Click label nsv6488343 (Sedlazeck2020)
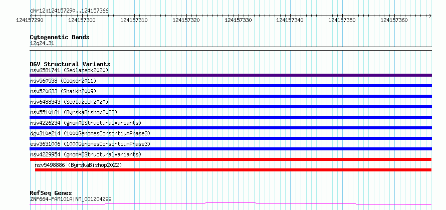The image size is (446, 210). click(69, 102)
